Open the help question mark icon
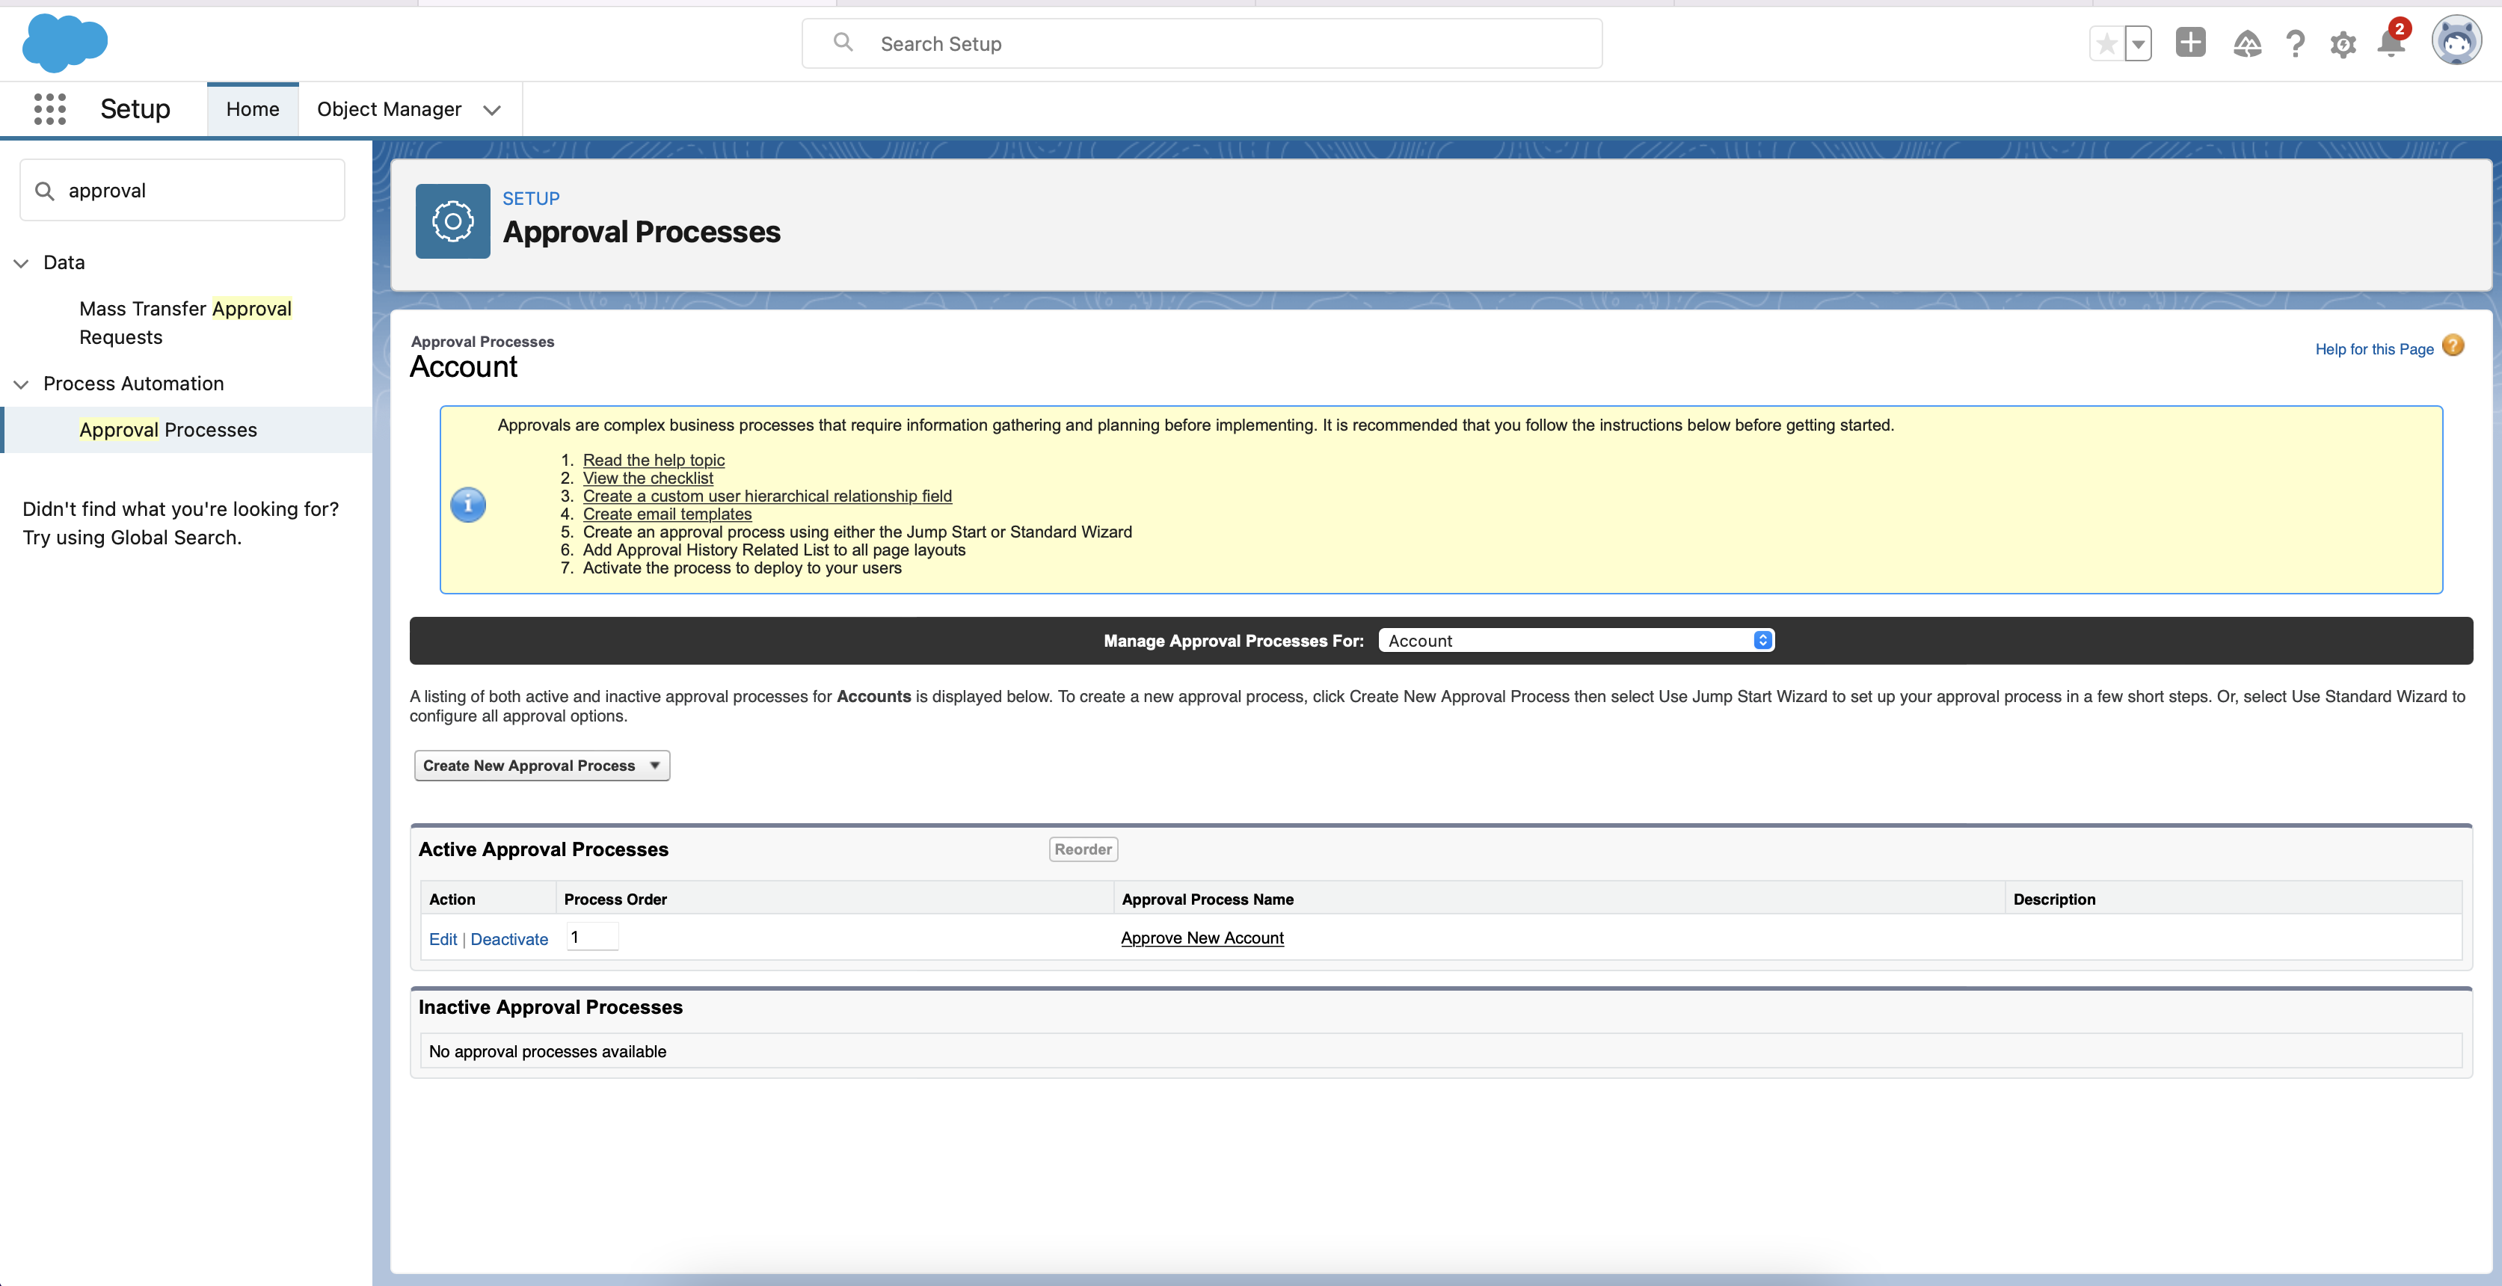Screen dimensions: 2502x1286 [2295, 43]
